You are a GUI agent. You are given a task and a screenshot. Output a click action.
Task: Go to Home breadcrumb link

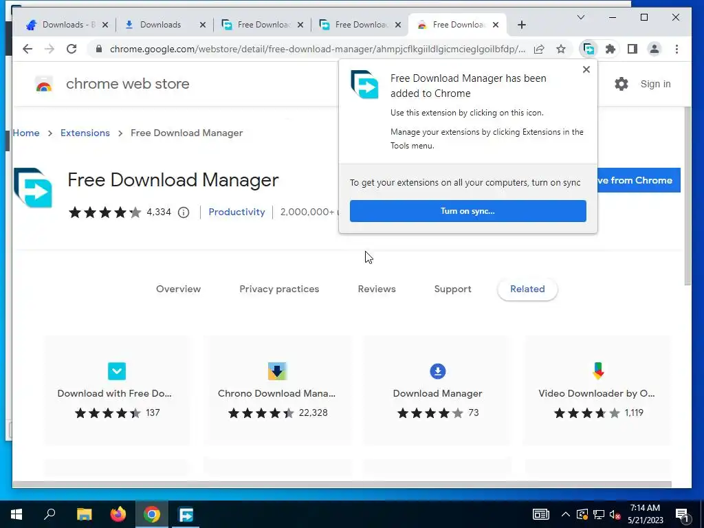pyautogui.click(x=26, y=133)
